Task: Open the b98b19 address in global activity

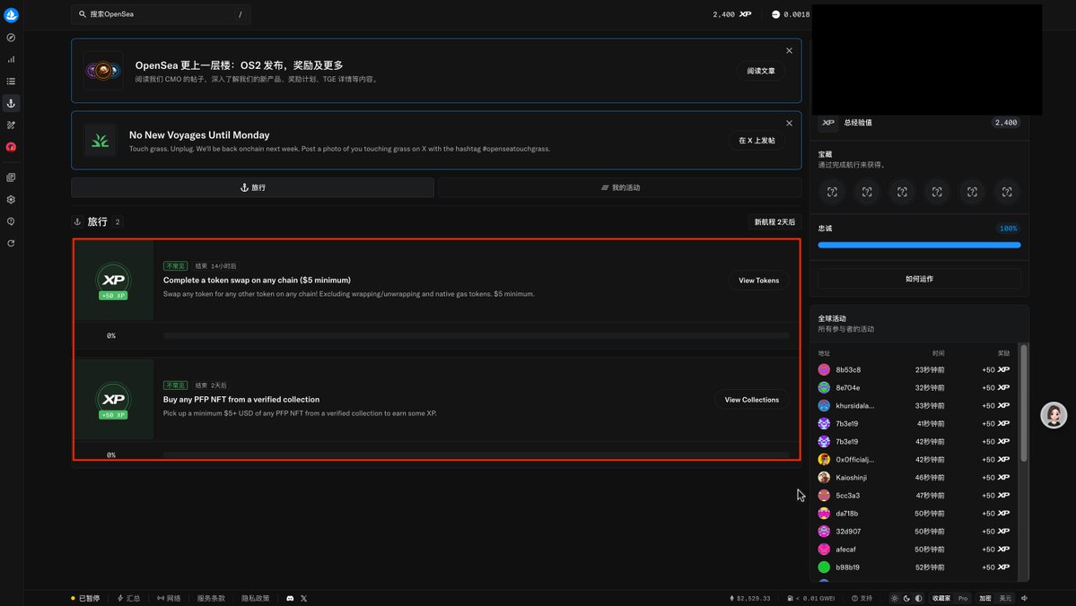Action: coord(847,567)
